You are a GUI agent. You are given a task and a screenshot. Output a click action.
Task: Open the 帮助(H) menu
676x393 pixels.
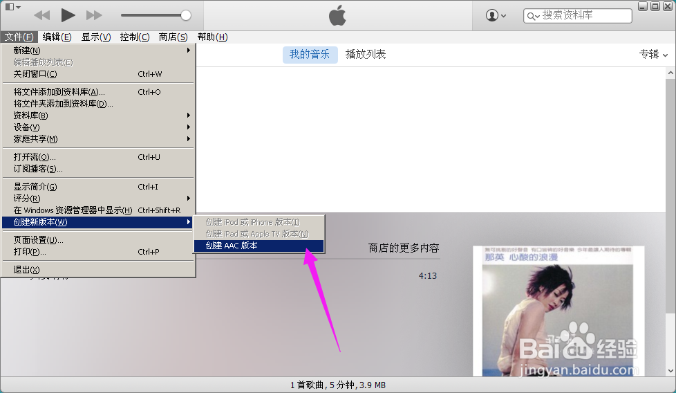click(212, 37)
